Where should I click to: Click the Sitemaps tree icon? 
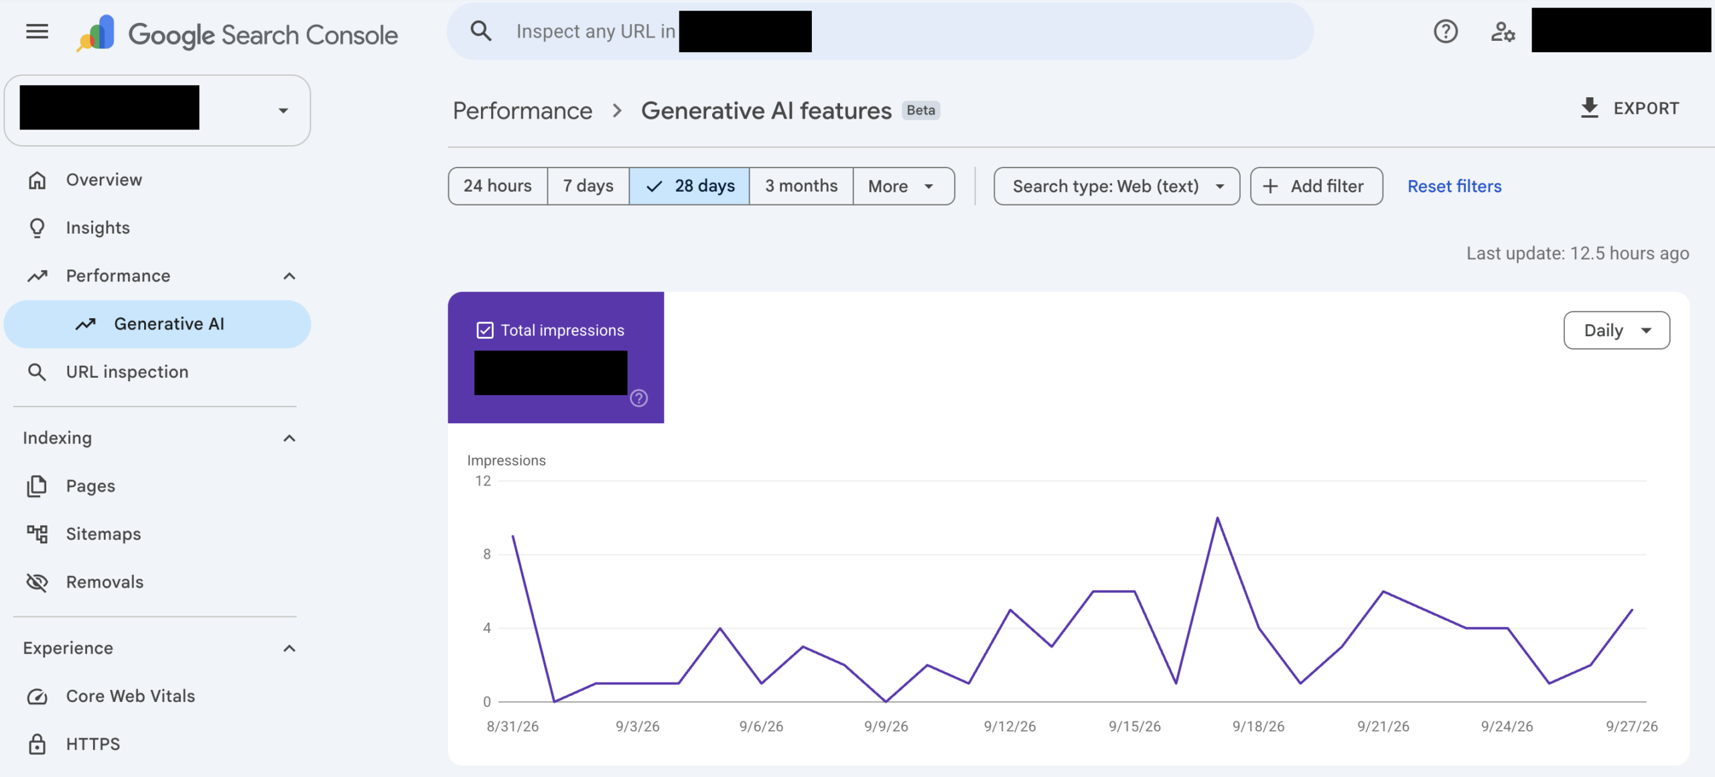pos(37,534)
